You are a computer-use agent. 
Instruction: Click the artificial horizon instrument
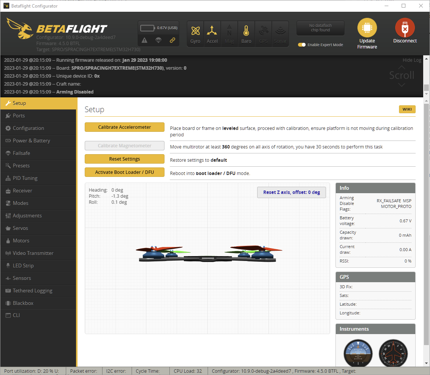[x=358, y=353]
